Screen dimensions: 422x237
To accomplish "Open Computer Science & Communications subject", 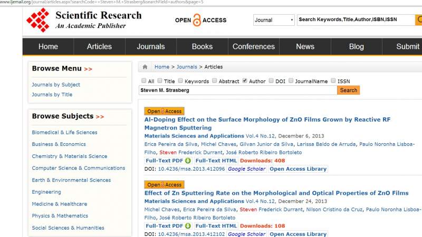I will pyautogui.click(x=78, y=168).
